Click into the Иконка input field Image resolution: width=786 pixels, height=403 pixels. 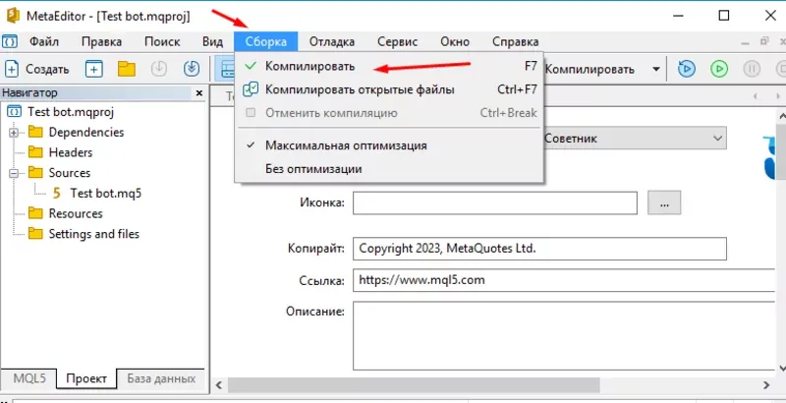coord(495,203)
